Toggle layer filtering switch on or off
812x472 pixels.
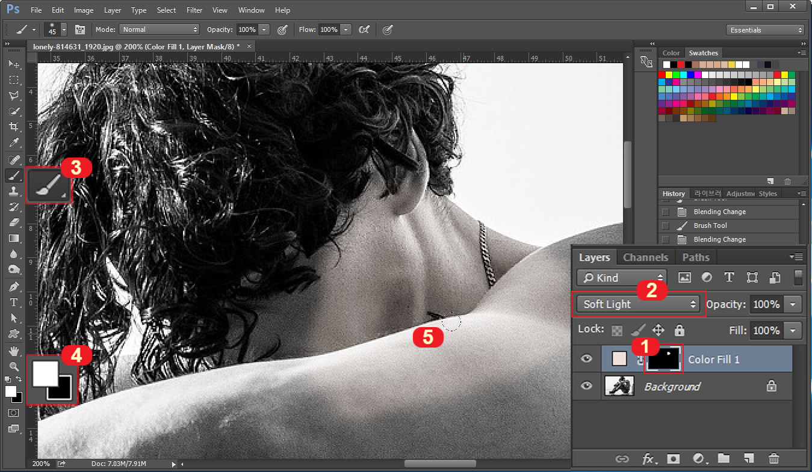coord(798,277)
